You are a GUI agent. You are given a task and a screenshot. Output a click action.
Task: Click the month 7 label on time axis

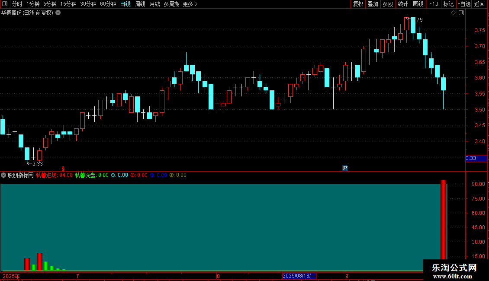tap(77, 276)
